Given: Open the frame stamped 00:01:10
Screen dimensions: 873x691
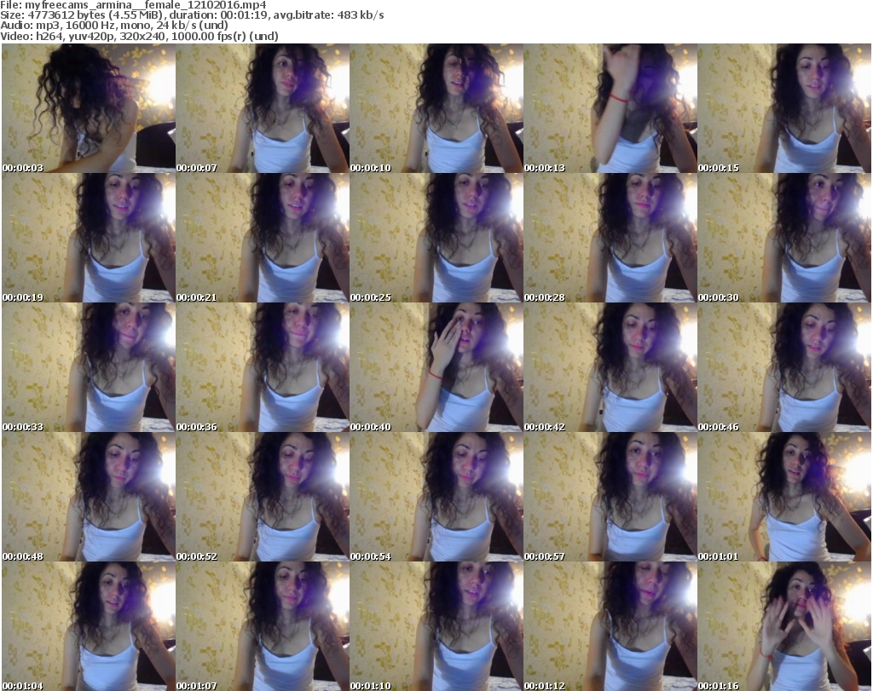Looking at the screenshot, I should (x=436, y=626).
